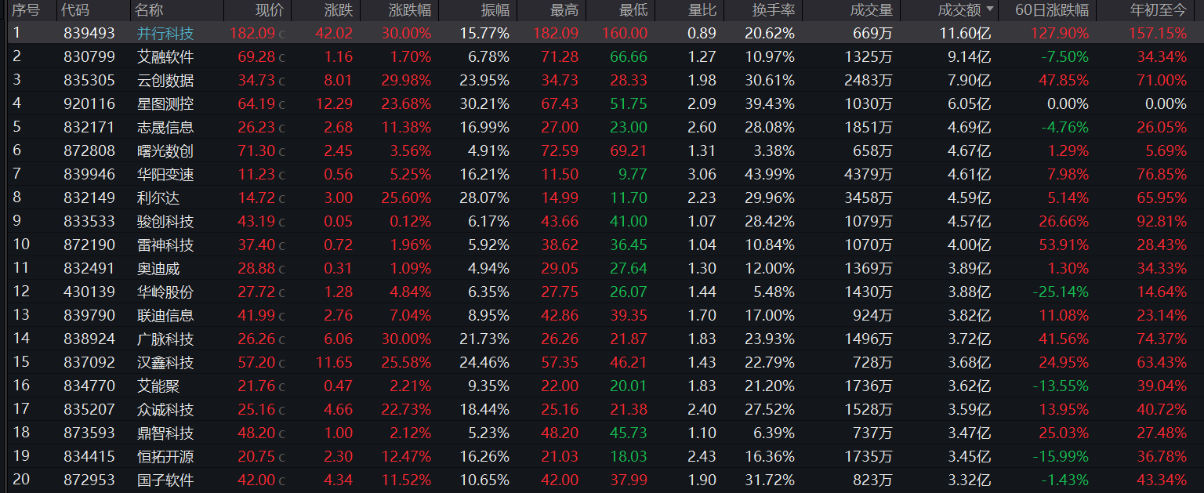Select stock 汉鑫科技
The image size is (1204, 493).
pos(165,362)
